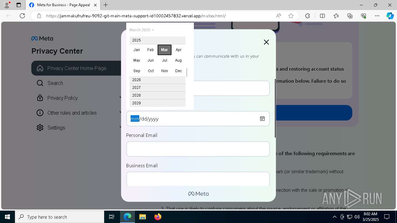
Task: Open the calendar picker icon in date field
Action: click(262, 119)
